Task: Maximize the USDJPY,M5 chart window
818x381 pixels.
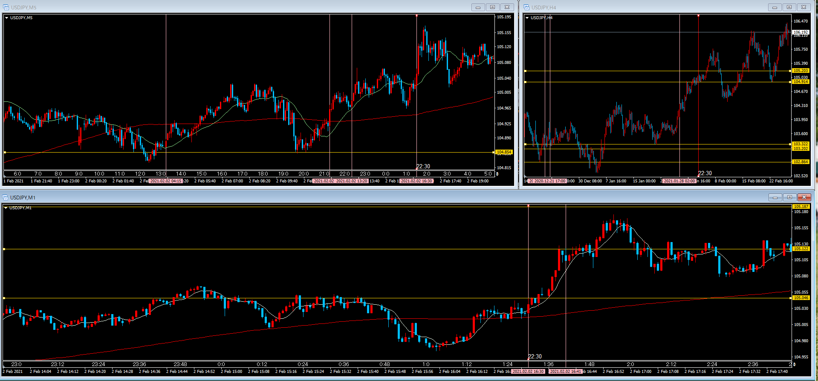Action: click(x=492, y=7)
